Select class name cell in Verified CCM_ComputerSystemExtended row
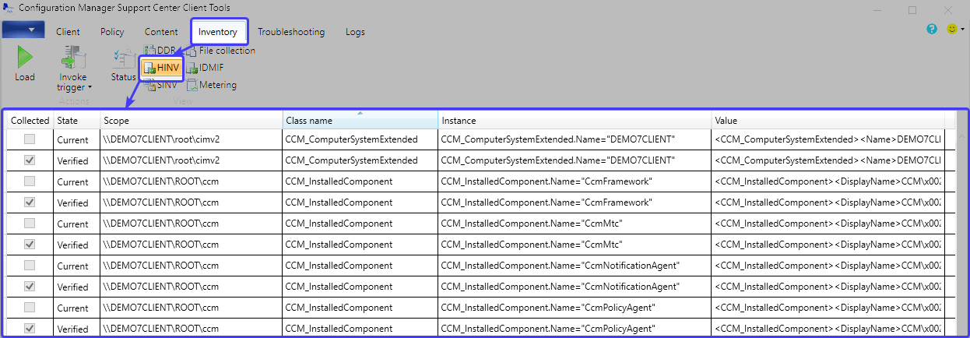 click(x=360, y=160)
